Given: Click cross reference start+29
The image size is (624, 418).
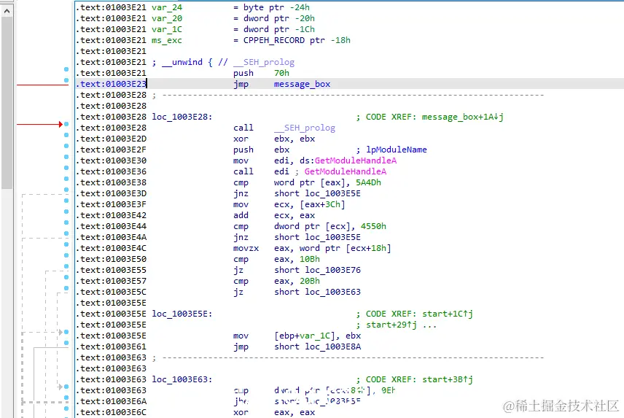Looking at the screenshot, I should (391, 325).
